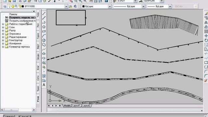Image resolution: width=208 pixels, height=117 pixels.
Task: Select the Point draw tool
Action: 44,71
